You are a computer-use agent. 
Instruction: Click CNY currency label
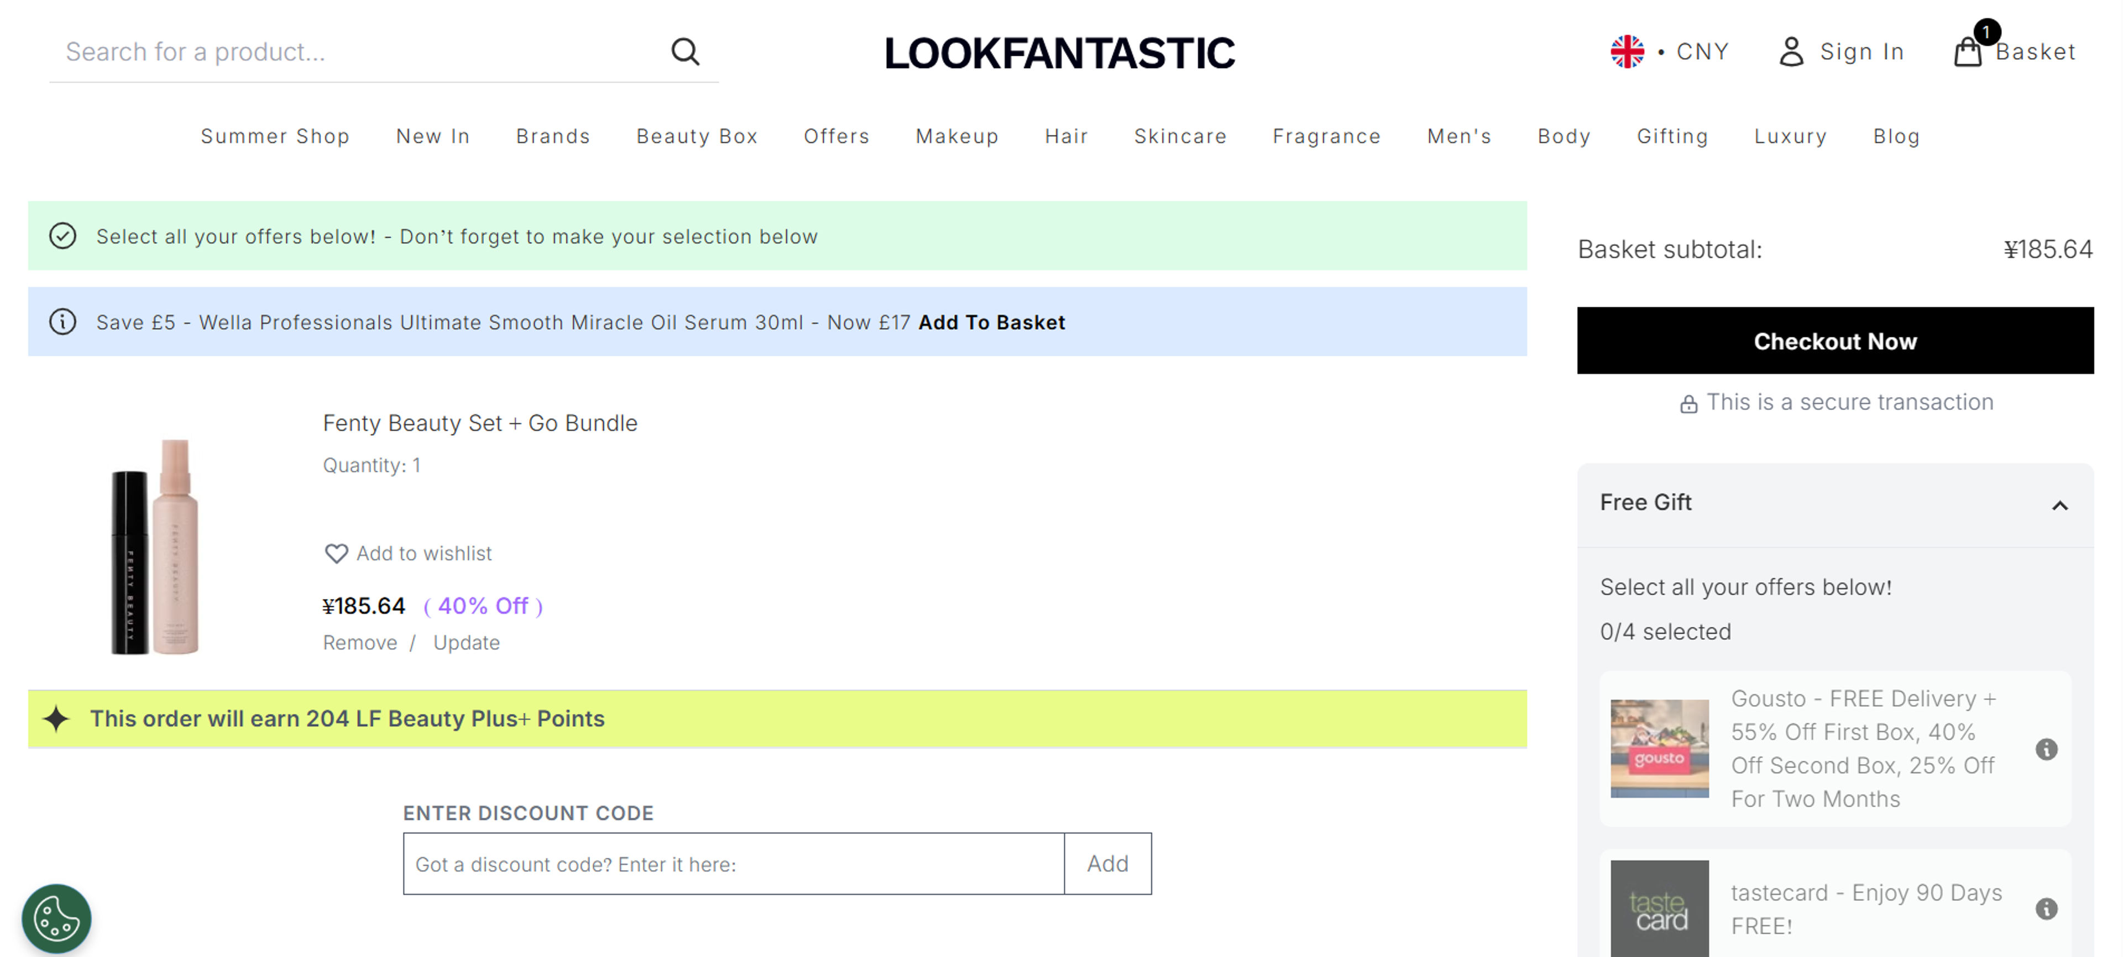[x=1702, y=51]
